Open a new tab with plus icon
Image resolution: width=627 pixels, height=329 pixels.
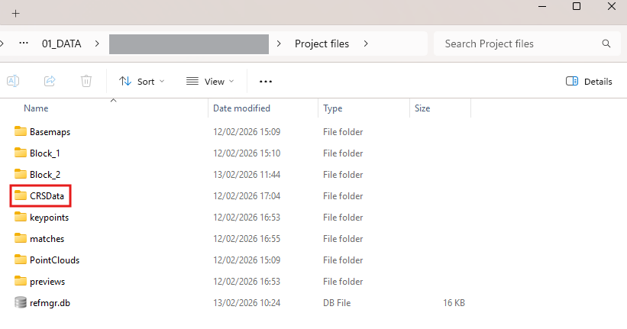pos(15,13)
